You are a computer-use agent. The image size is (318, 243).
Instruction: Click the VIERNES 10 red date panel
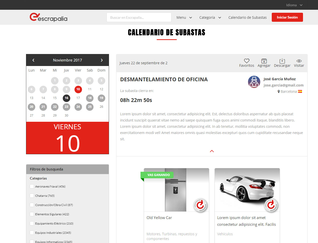pyautogui.click(x=67, y=138)
